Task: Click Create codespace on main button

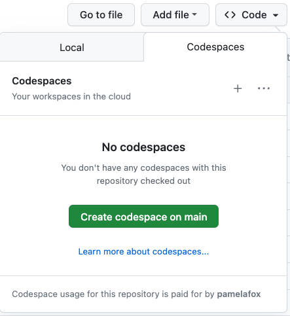Action: click(143, 217)
